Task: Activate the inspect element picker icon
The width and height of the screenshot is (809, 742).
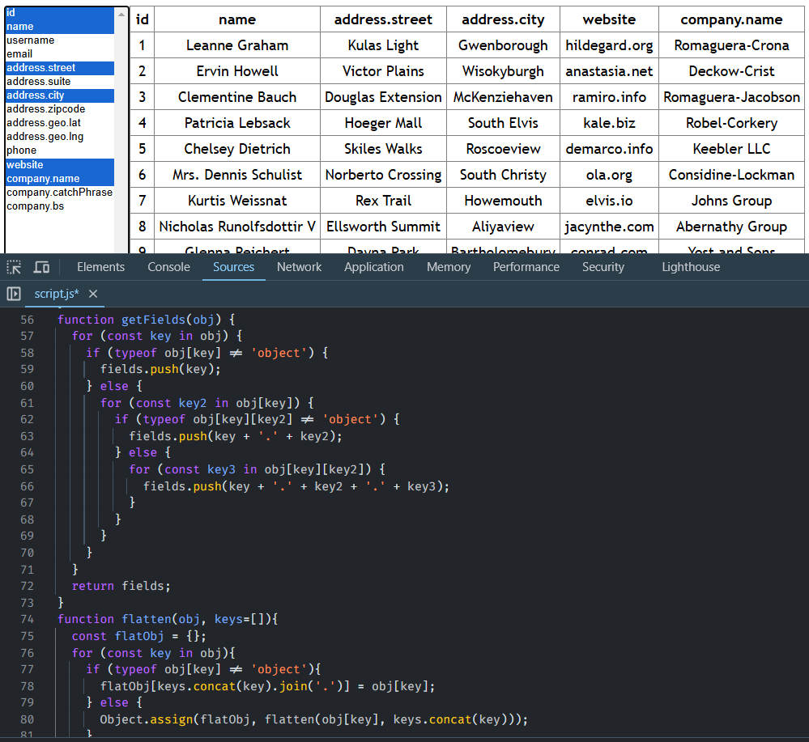Action: [x=14, y=267]
